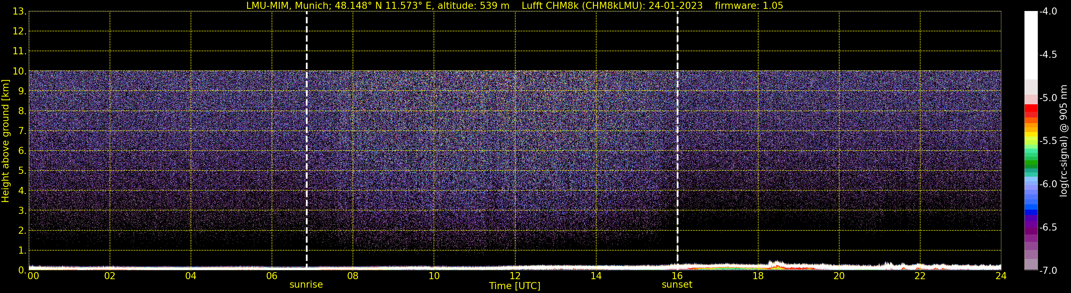Click the 'sunset' label below the axis
The width and height of the screenshot is (1071, 293).
(677, 285)
